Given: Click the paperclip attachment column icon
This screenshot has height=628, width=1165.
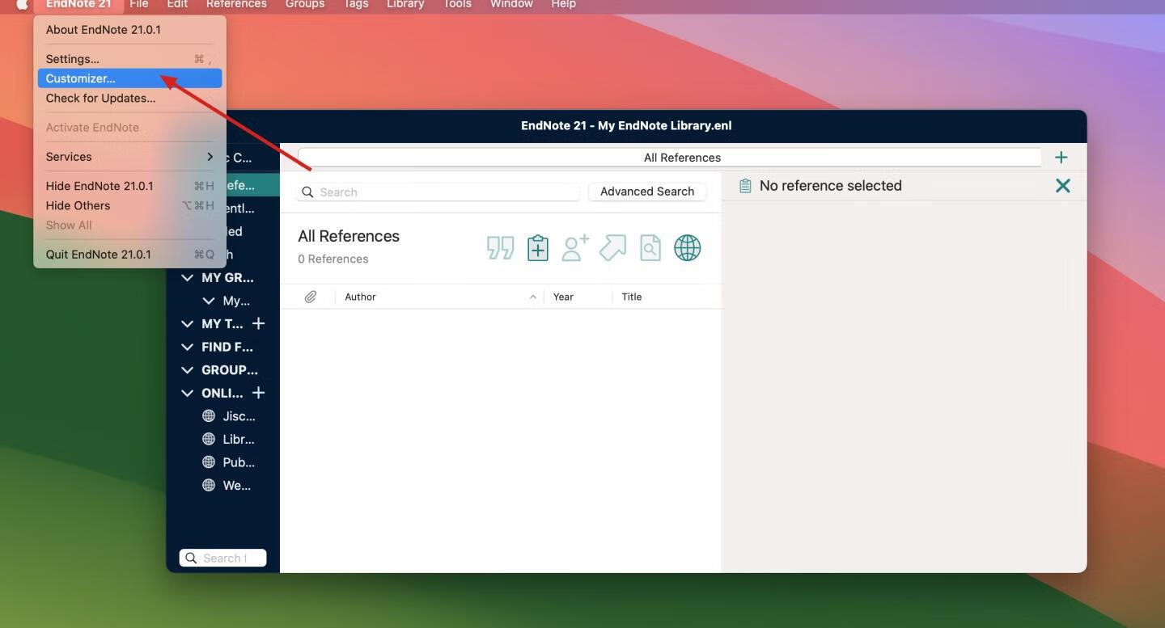Looking at the screenshot, I should 311,297.
